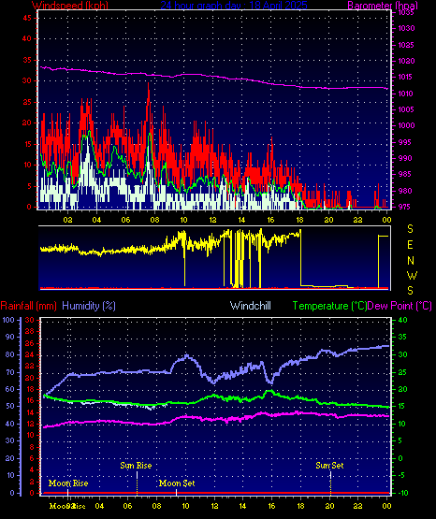436x519 pixels.
Task: Click the 50 humidity scale value
Action: [10, 406]
